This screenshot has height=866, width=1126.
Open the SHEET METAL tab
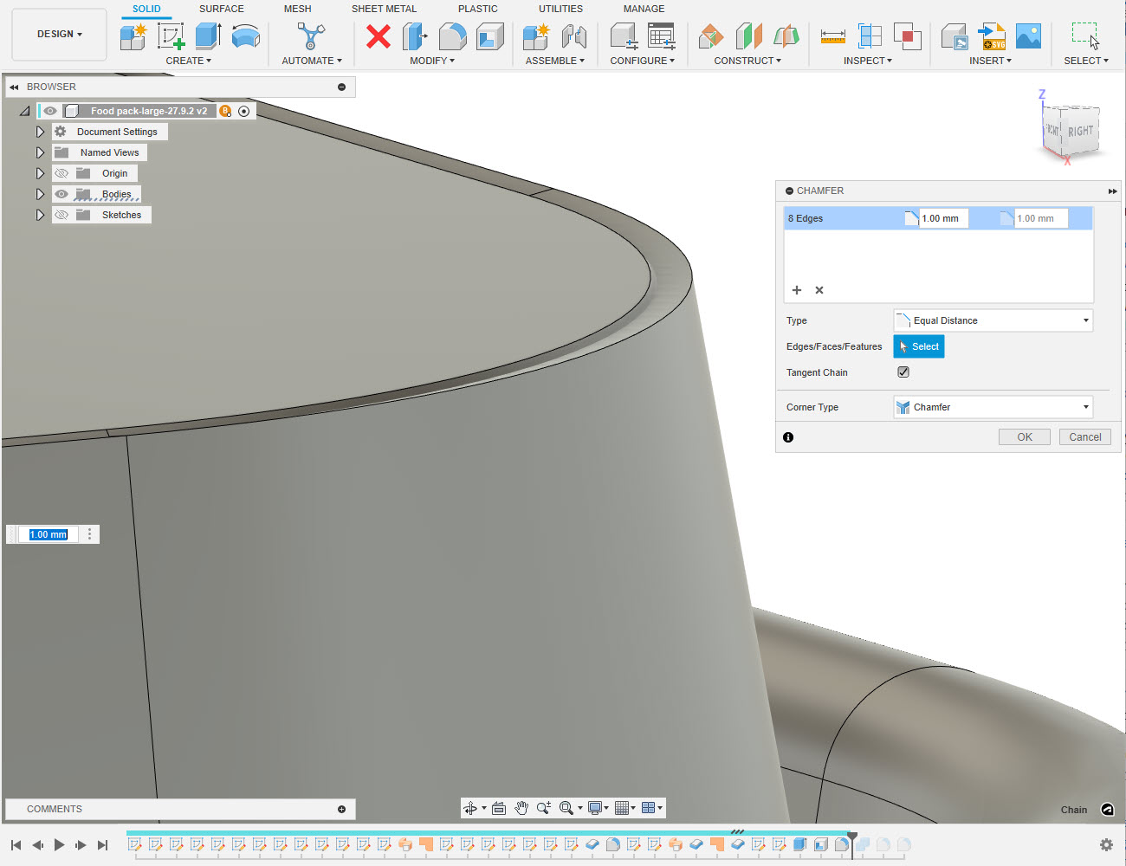click(x=384, y=9)
